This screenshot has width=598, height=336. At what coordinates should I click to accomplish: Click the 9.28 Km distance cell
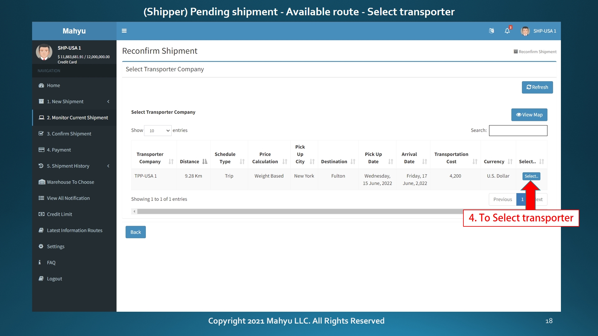coord(194,180)
